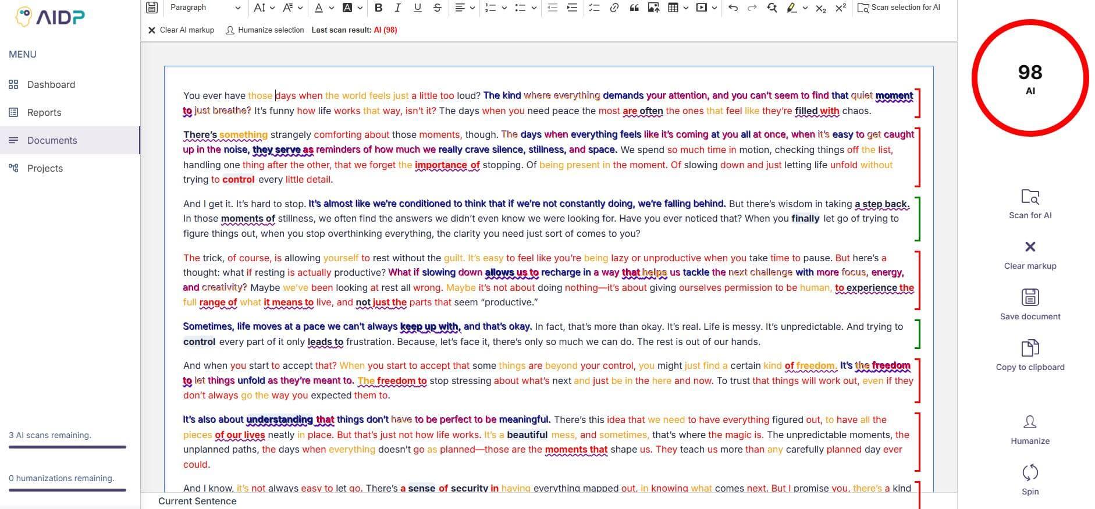This screenshot has width=1095, height=509.
Task: Click the Scan for AI icon
Action: [x=1030, y=197]
